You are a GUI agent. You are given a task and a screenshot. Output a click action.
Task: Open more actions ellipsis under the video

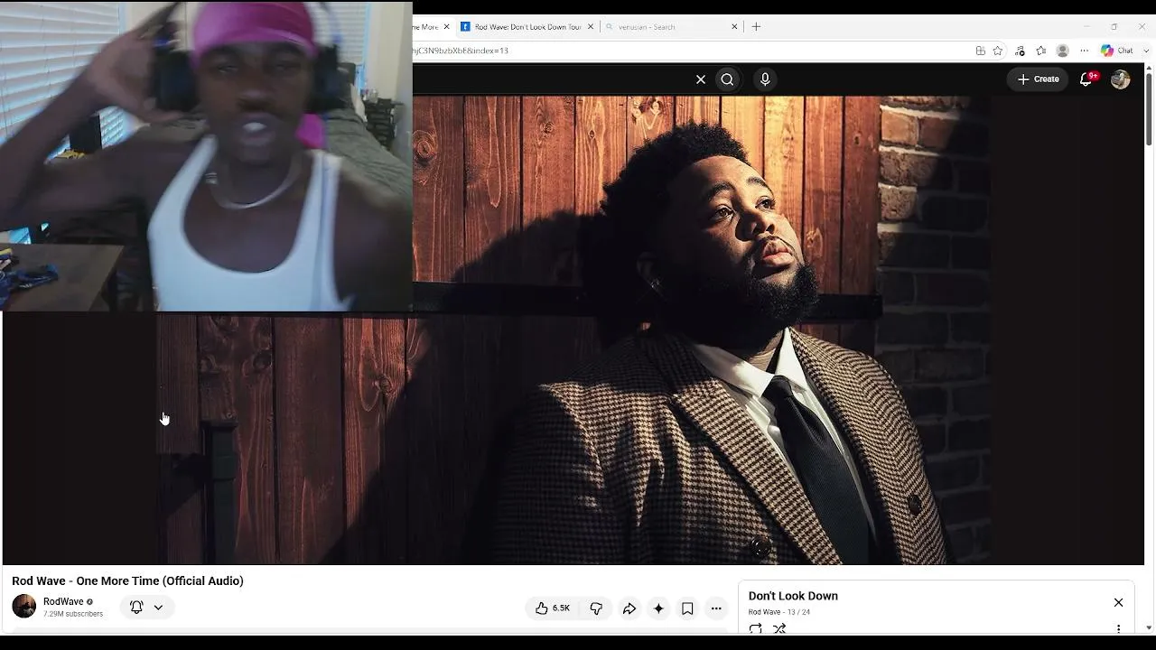tap(716, 608)
